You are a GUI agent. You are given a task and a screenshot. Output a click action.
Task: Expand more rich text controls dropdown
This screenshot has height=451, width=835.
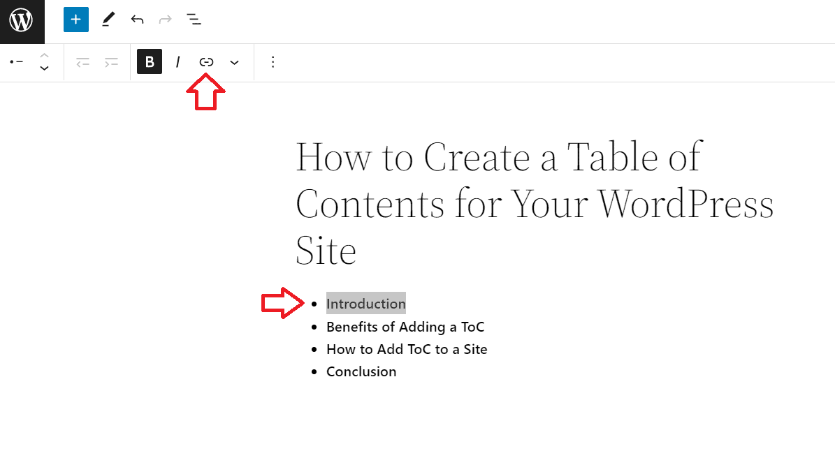pos(234,63)
